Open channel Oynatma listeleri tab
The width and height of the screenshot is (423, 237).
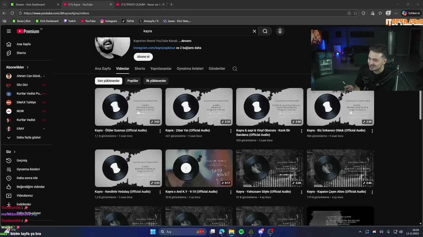[190, 68]
